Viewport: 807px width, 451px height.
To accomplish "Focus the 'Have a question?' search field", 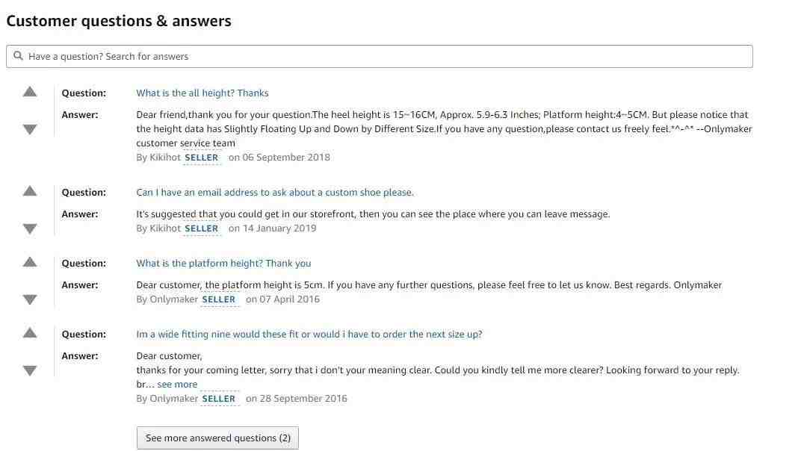I will click(380, 57).
